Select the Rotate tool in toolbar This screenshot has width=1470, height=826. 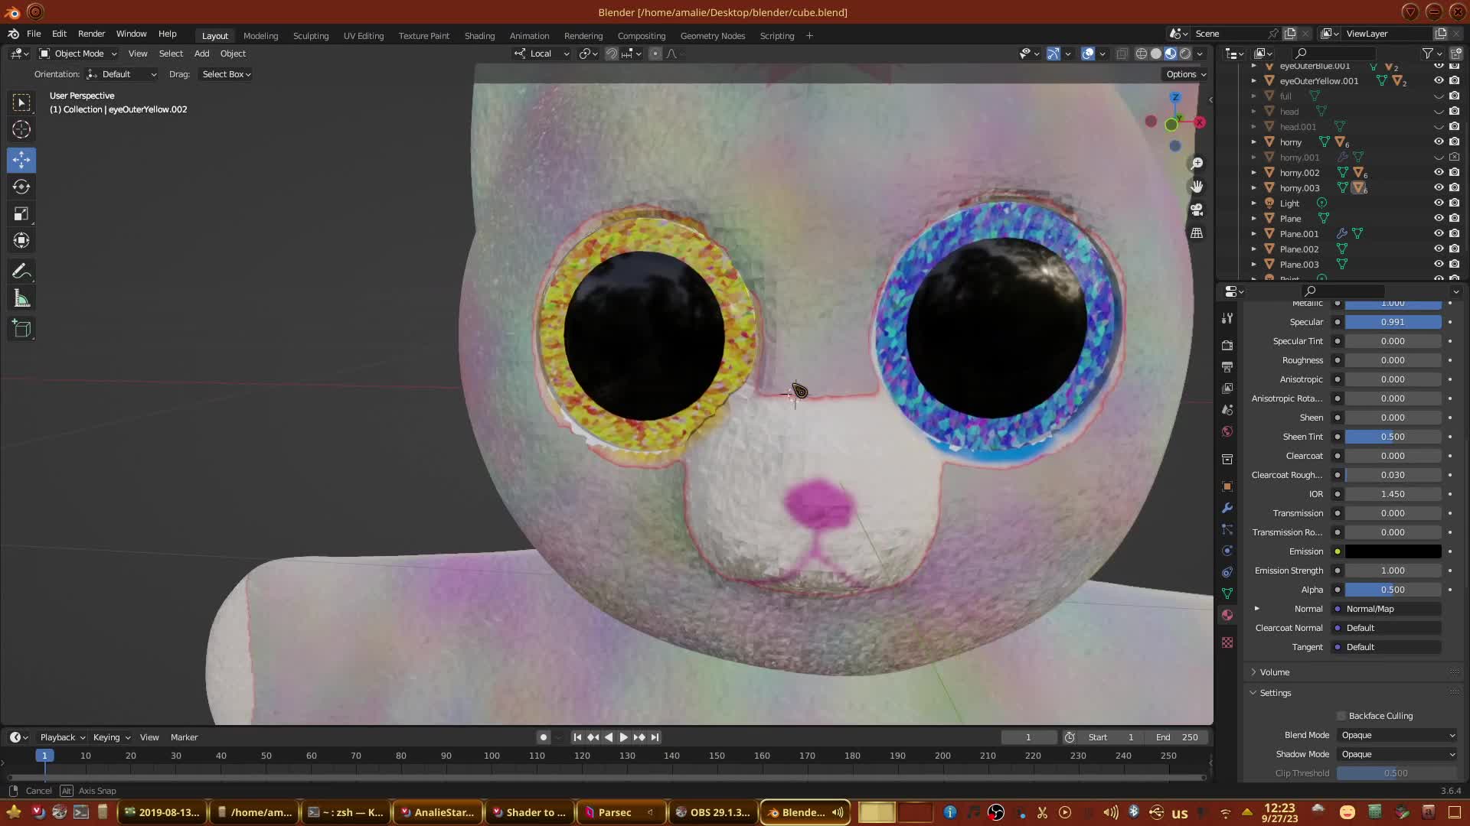click(21, 187)
